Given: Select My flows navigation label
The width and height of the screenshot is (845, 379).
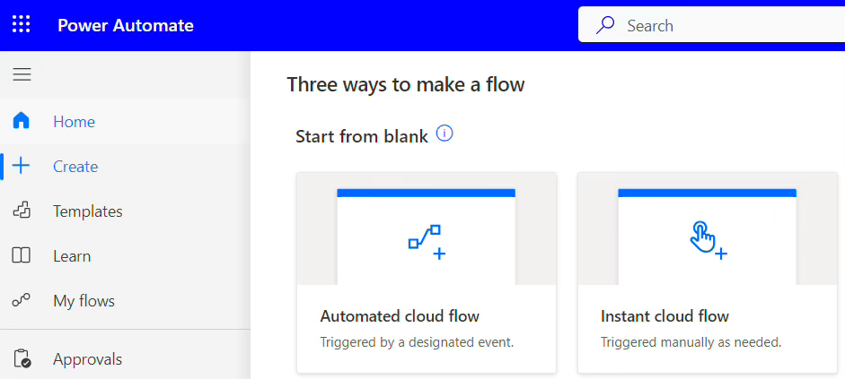Looking at the screenshot, I should [x=84, y=301].
